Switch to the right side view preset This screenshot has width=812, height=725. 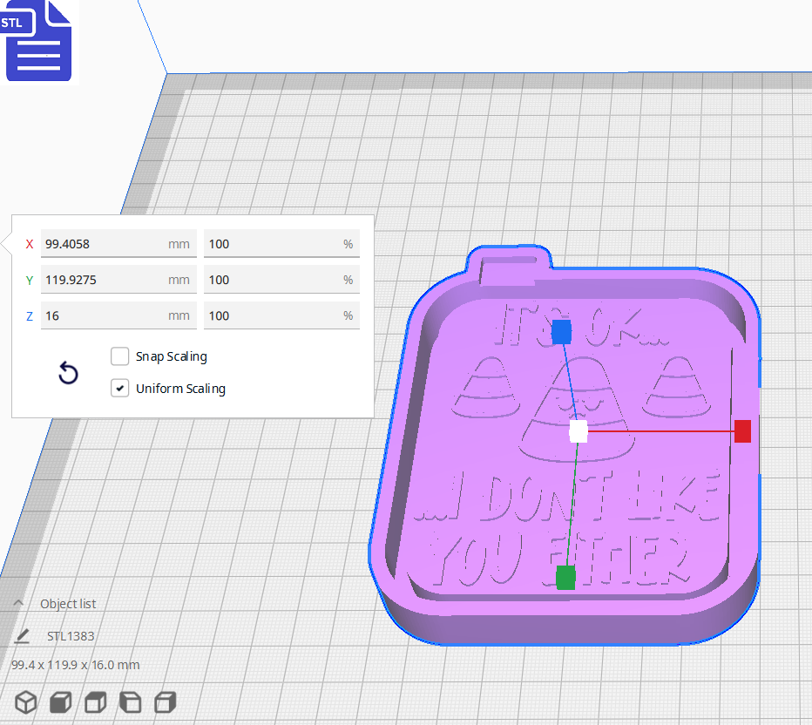[x=165, y=702]
